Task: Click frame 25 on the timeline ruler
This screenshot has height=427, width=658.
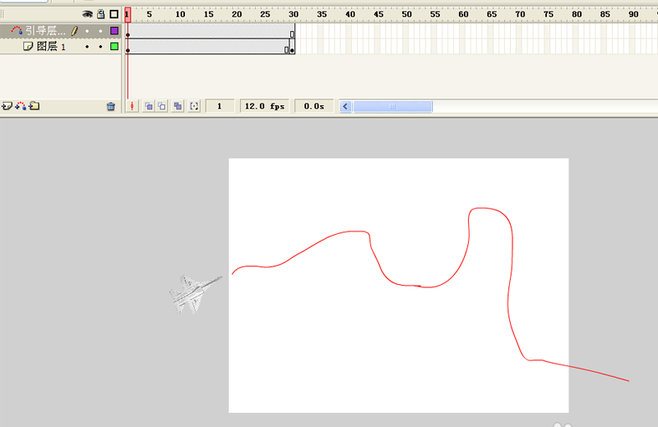Action: pyautogui.click(x=265, y=14)
